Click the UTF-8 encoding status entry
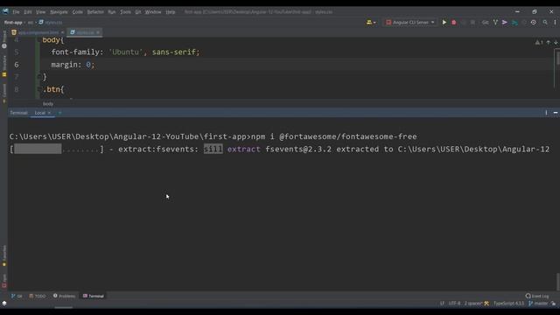 pyautogui.click(x=454, y=304)
